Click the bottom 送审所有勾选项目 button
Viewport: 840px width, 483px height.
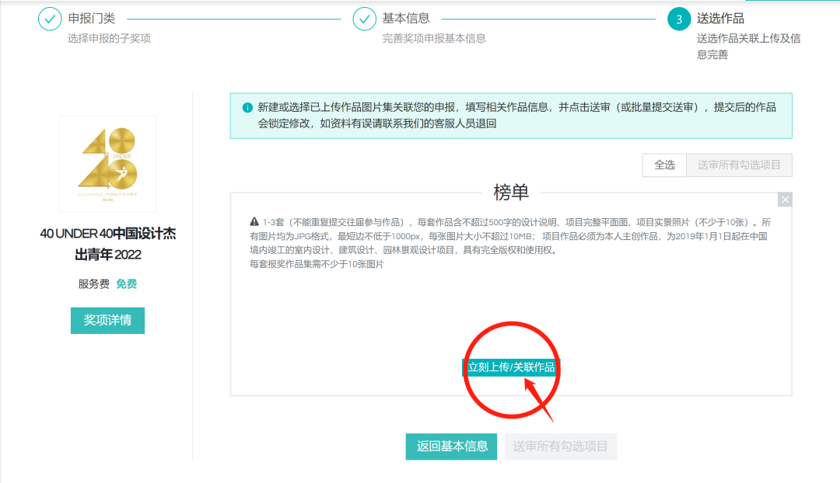[x=560, y=447]
